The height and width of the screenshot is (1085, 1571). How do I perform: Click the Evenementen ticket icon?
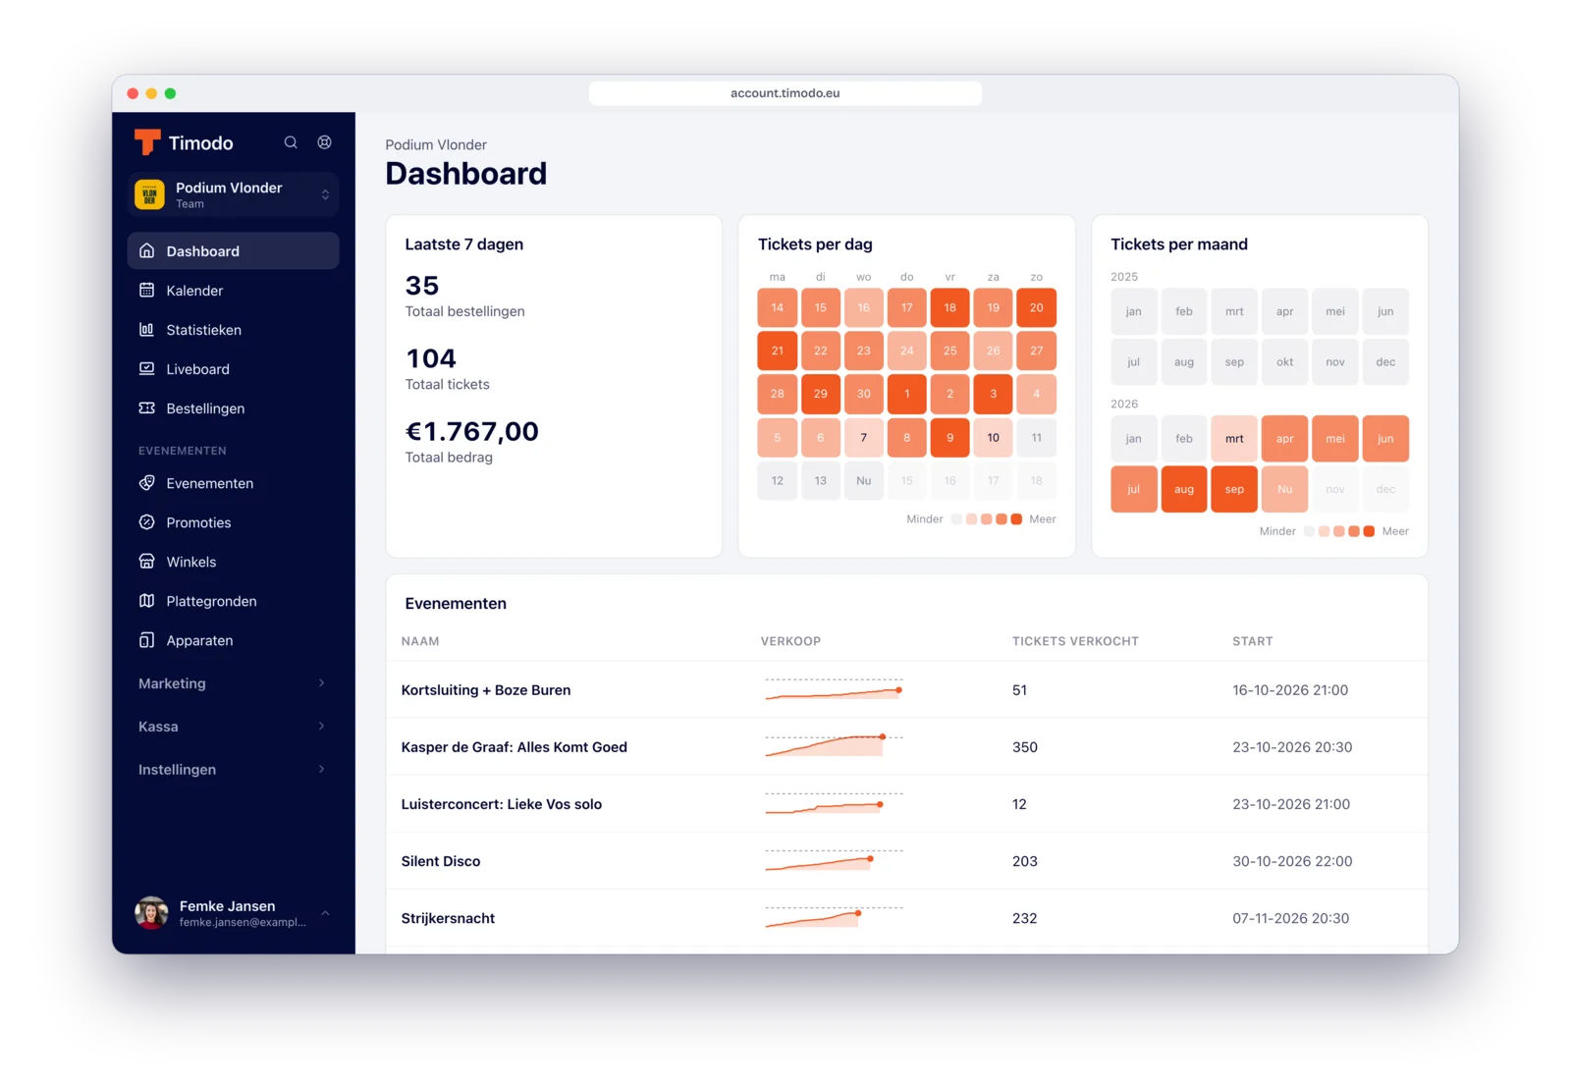147,482
